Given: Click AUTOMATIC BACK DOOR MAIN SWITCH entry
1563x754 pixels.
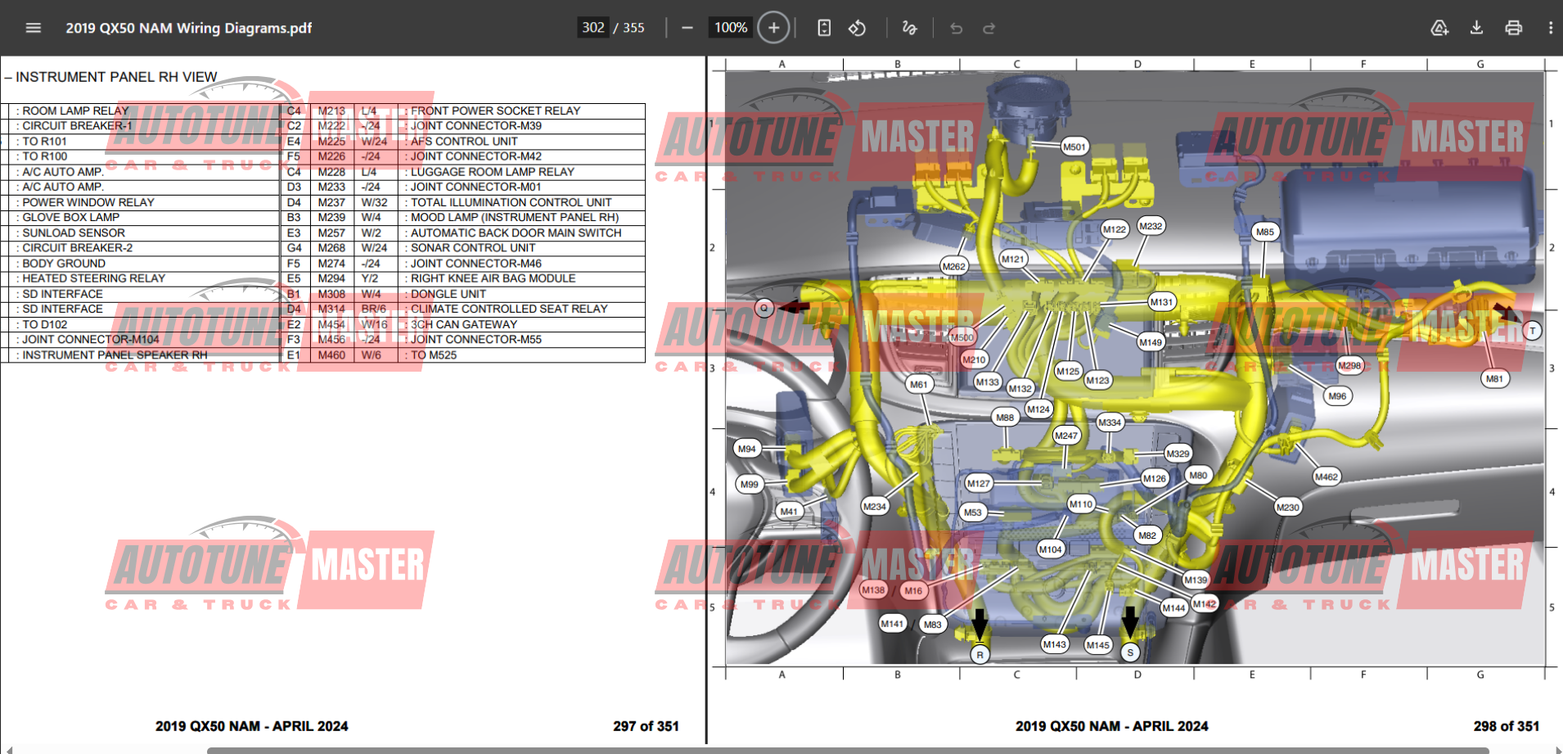Looking at the screenshot, I should point(516,233).
